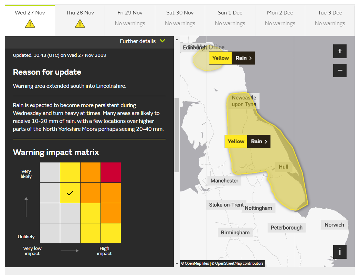
Task: Click the map zoom in plus button
Action: click(340, 51)
